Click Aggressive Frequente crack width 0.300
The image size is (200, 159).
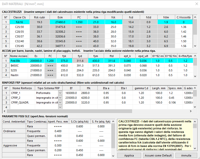coord(58,145)
